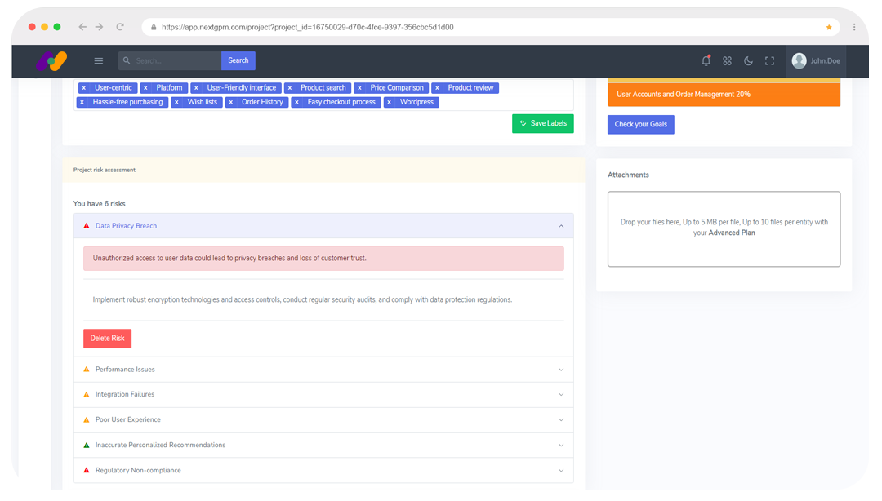Expand the Performance Issues risk chevron

click(x=561, y=370)
